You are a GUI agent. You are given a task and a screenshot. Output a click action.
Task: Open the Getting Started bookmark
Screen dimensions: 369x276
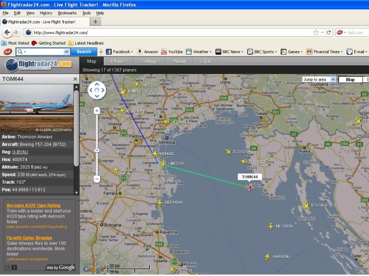click(x=49, y=43)
